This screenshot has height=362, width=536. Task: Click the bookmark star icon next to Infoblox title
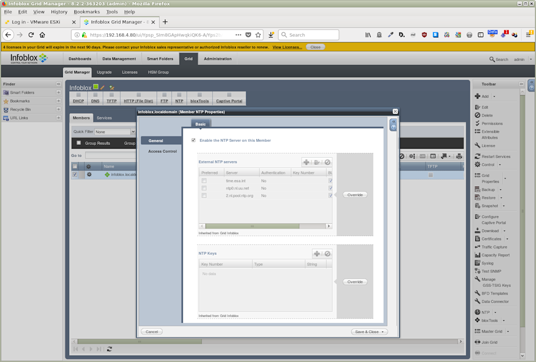coord(112,88)
